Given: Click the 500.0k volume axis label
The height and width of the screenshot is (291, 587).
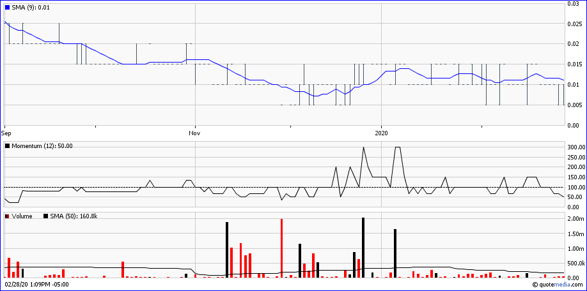Looking at the screenshot, I should point(576,264).
